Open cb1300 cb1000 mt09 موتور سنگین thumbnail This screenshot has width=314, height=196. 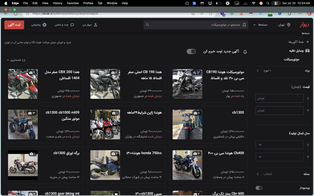point(23,125)
